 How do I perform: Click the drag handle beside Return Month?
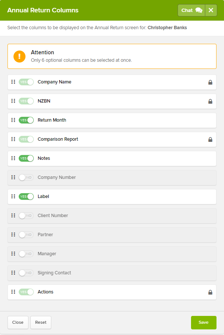13,120
